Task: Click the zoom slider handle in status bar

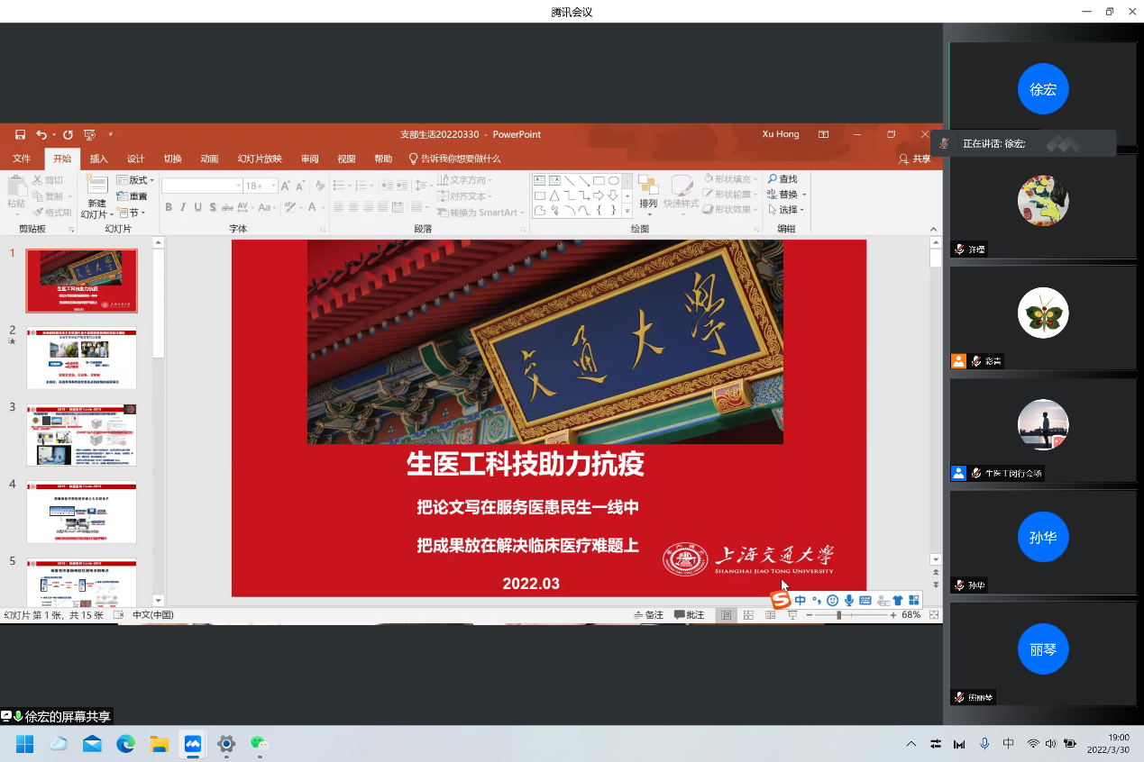Action: click(839, 615)
